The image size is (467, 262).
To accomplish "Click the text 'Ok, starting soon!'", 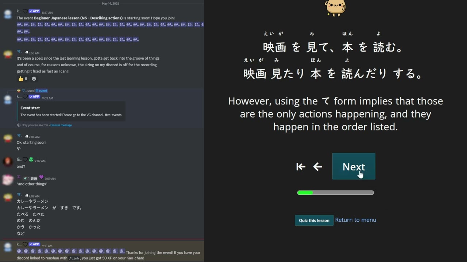I will (x=32, y=142).
